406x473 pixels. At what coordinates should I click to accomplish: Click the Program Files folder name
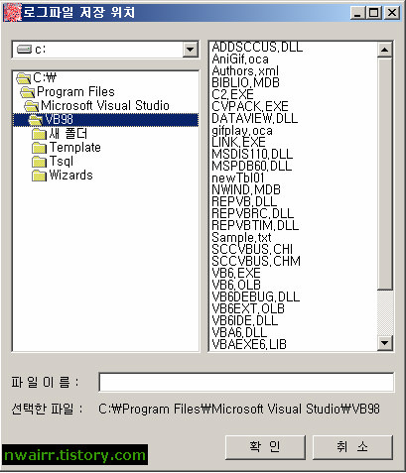pos(75,92)
